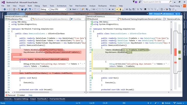Toggle pin on Diff DemoLocalColumns tab
Viewport: 187px width, 105px height.
[176, 14]
